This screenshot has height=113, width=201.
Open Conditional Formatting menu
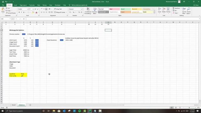click(x=88, y=11)
